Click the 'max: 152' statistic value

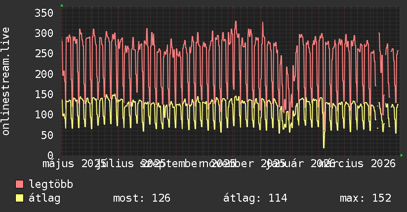pos(366,198)
